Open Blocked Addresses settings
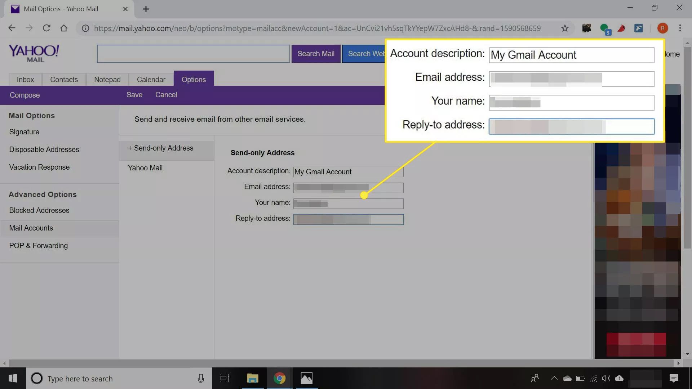Viewport: 692px width, 389px height. [x=39, y=210]
